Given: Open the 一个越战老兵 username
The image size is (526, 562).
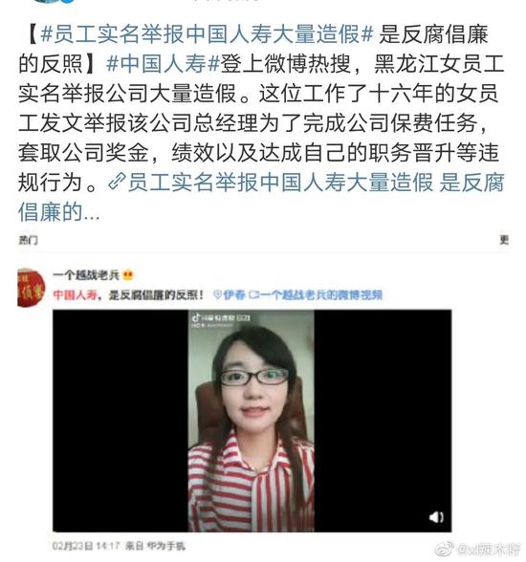Looking at the screenshot, I should click(86, 275).
